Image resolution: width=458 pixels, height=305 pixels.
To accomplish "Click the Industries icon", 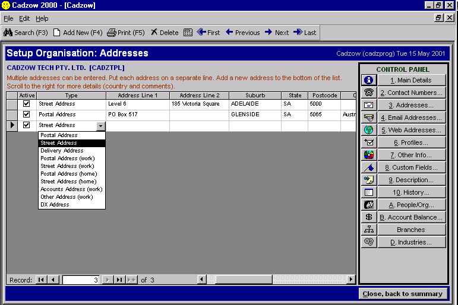I will (369, 242).
